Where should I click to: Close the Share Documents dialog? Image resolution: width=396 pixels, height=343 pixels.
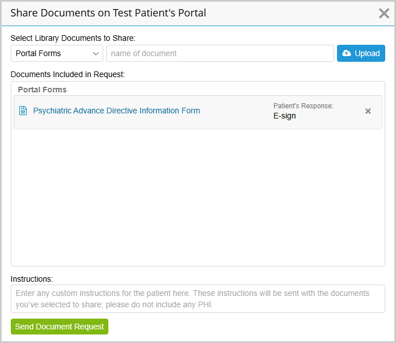pos(384,13)
